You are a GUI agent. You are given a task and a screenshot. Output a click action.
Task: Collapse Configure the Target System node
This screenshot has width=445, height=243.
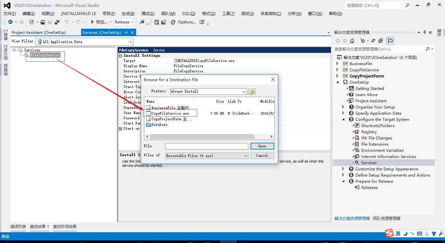tap(343, 120)
